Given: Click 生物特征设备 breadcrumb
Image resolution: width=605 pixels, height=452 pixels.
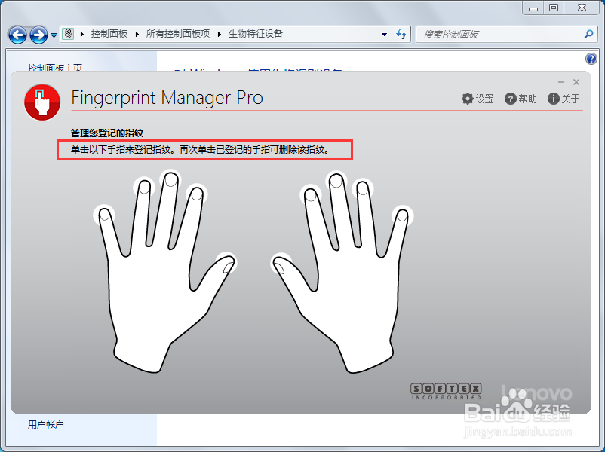Looking at the screenshot, I should point(256,34).
